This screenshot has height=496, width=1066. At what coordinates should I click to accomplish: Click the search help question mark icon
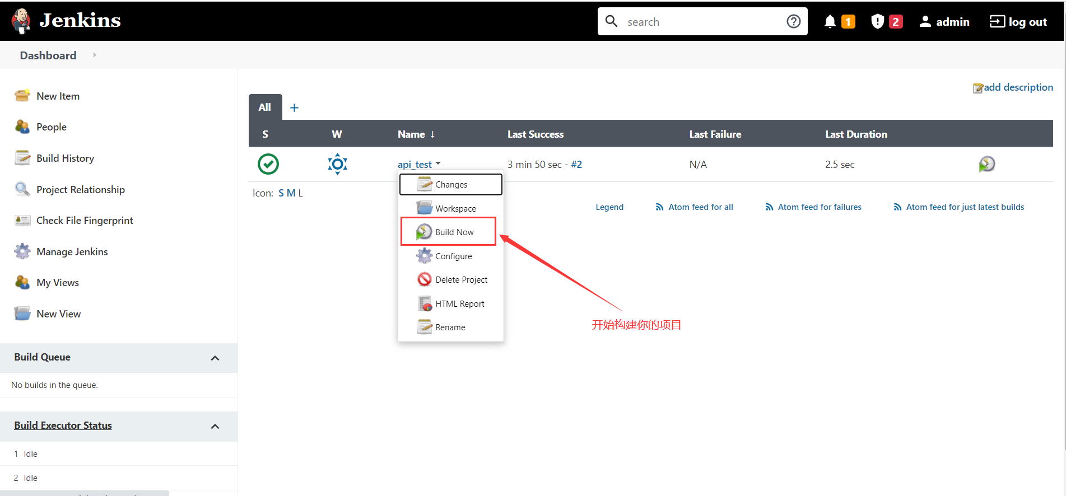pyautogui.click(x=793, y=21)
